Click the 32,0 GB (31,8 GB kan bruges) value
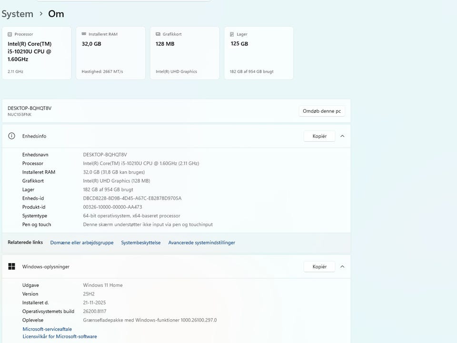The height and width of the screenshot is (343, 457). [x=114, y=172]
